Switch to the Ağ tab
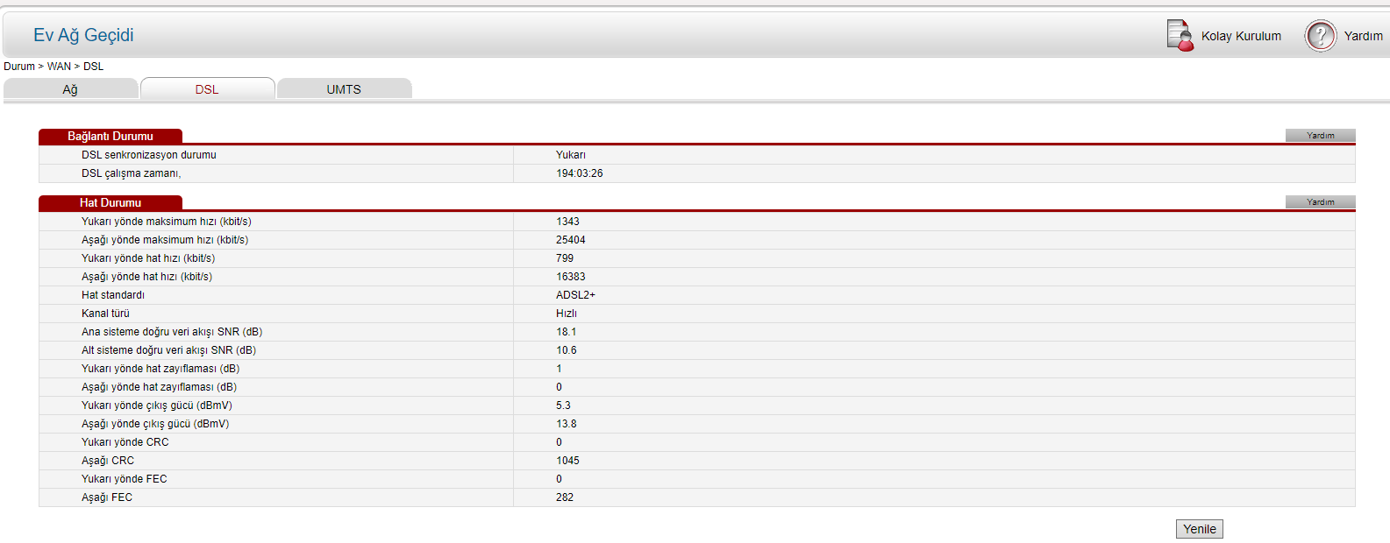This screenshot has height=543, width=1390. coord(70,89)
